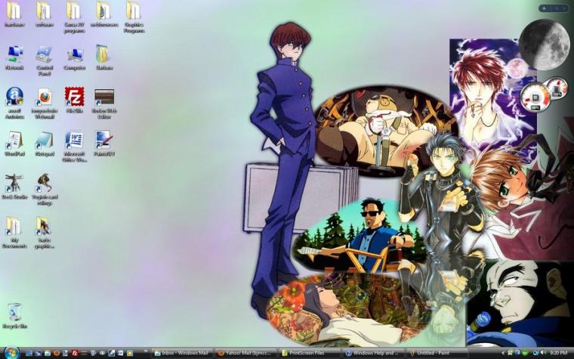Open the dragon-icon graphic card shortcut
574x359 pixels.
tap(45, 190)
